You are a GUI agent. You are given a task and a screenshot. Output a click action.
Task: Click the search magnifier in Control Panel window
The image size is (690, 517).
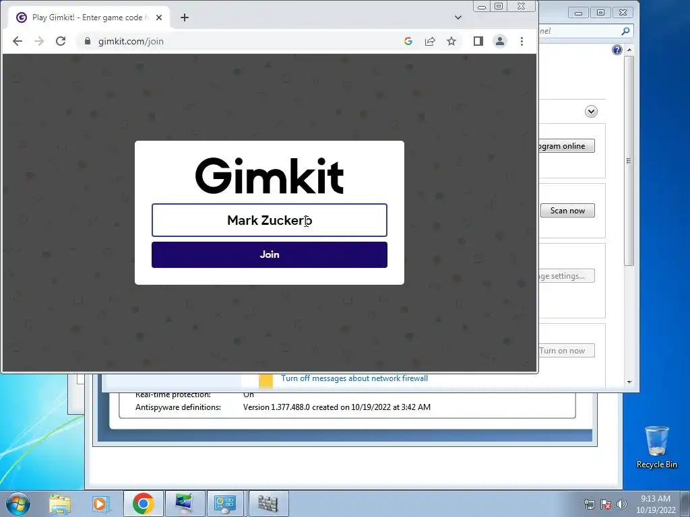pos(625,31)
